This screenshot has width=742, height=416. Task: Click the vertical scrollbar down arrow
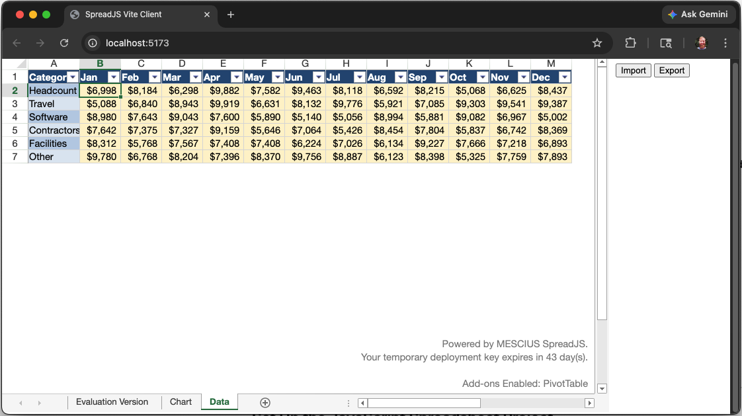tap(602, 388)
